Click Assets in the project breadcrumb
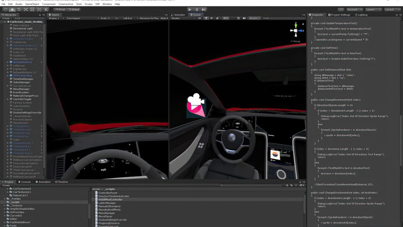 96,189
